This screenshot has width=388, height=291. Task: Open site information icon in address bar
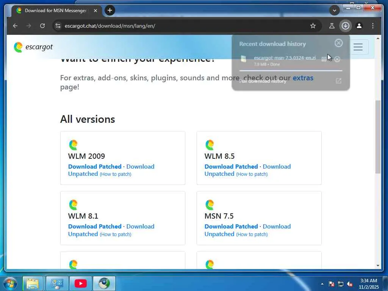tap(58, 26)
